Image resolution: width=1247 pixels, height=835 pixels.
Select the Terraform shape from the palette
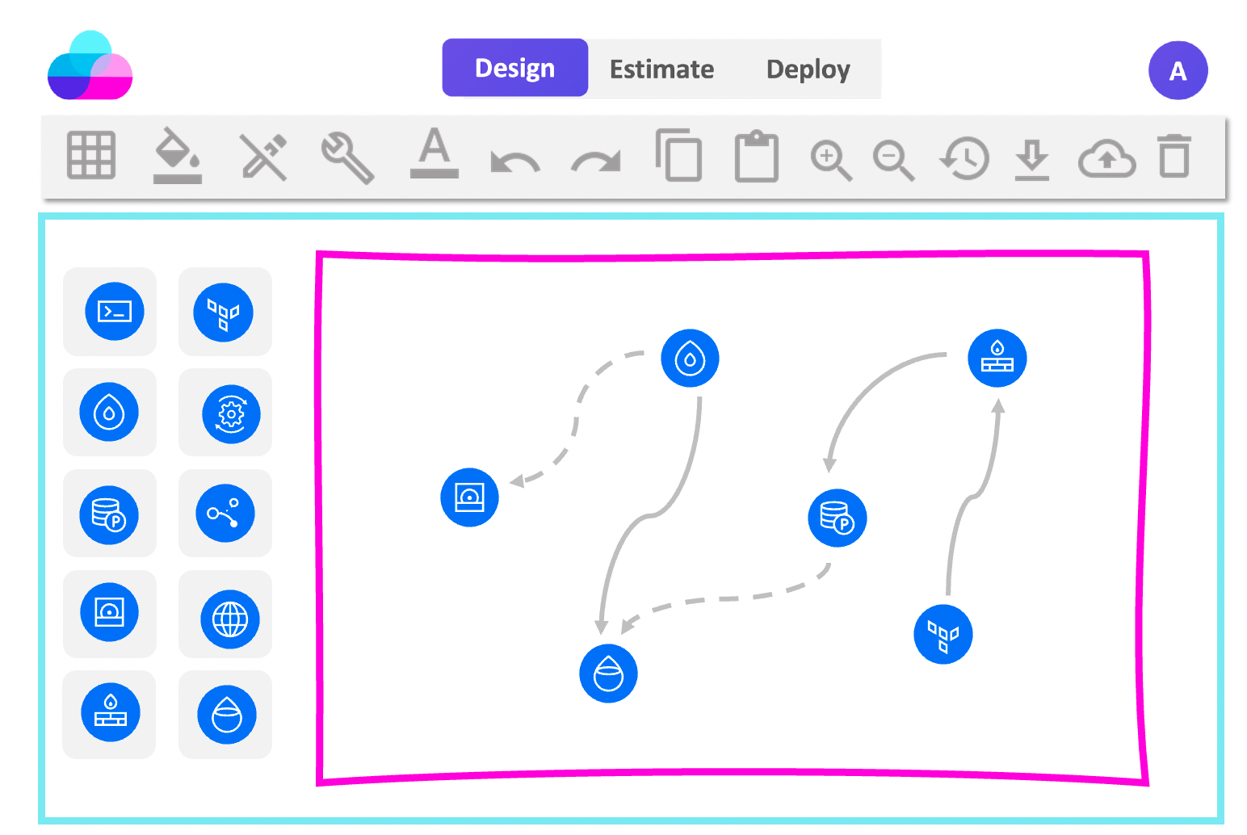(x=225, y=313)
